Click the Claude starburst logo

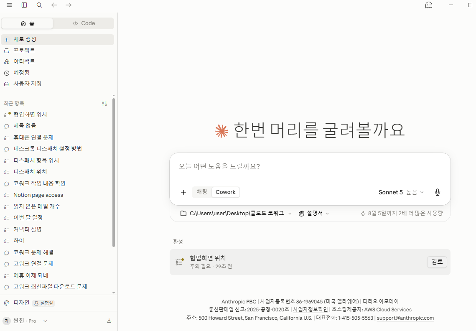pos(221,131)
